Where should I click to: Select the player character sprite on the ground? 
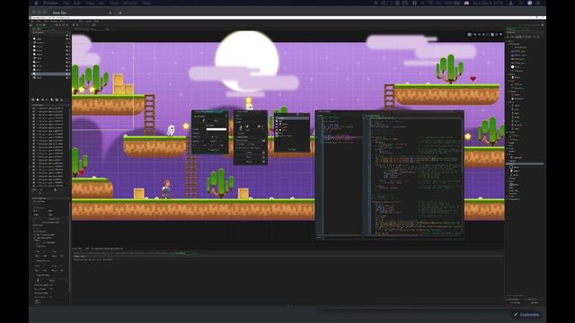click(x=166, y=188)
